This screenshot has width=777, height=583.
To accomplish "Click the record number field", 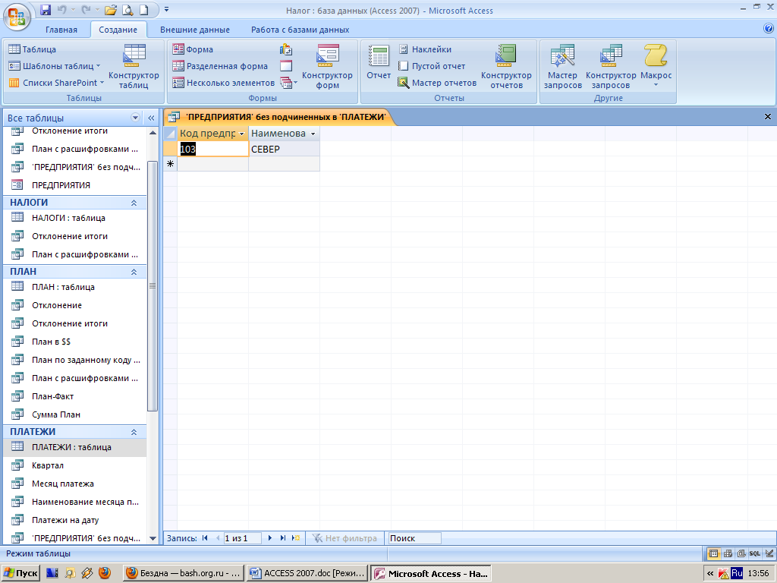I will (x=242, y=538).
